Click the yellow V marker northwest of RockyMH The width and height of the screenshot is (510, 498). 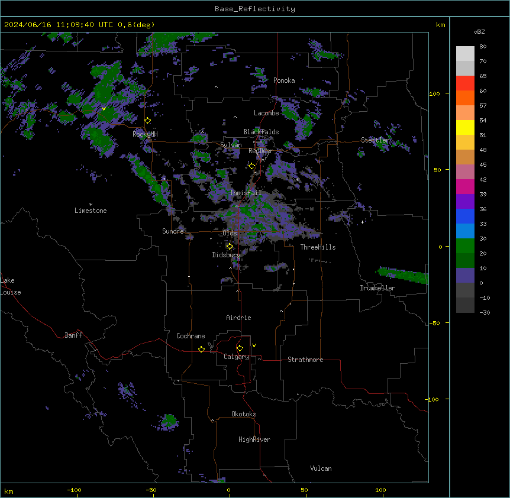(x=104, y=109)
